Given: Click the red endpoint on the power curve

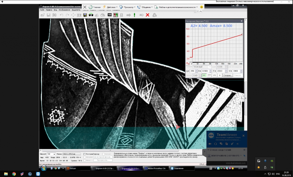Looking at the screenshot, I should click(x=242, y=35).
